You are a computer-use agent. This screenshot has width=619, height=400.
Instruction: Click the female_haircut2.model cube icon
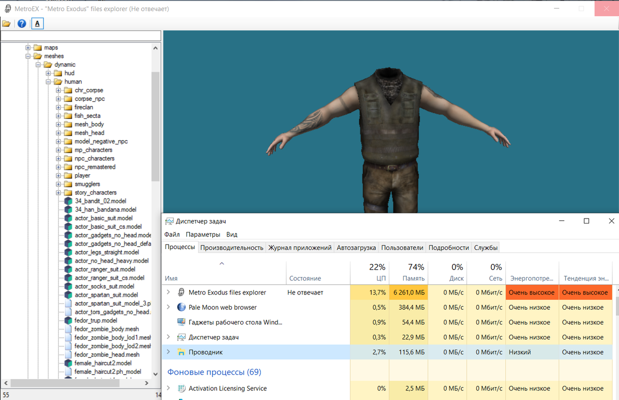[69, 363]
